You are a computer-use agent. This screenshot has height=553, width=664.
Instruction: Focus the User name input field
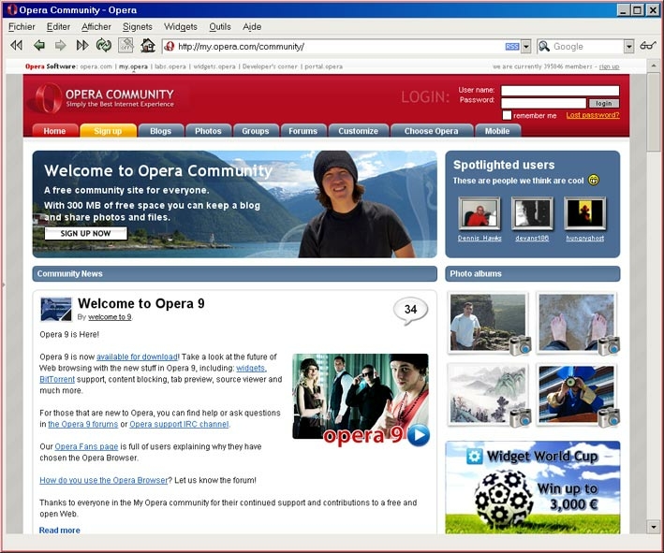(x=560, y=91)
